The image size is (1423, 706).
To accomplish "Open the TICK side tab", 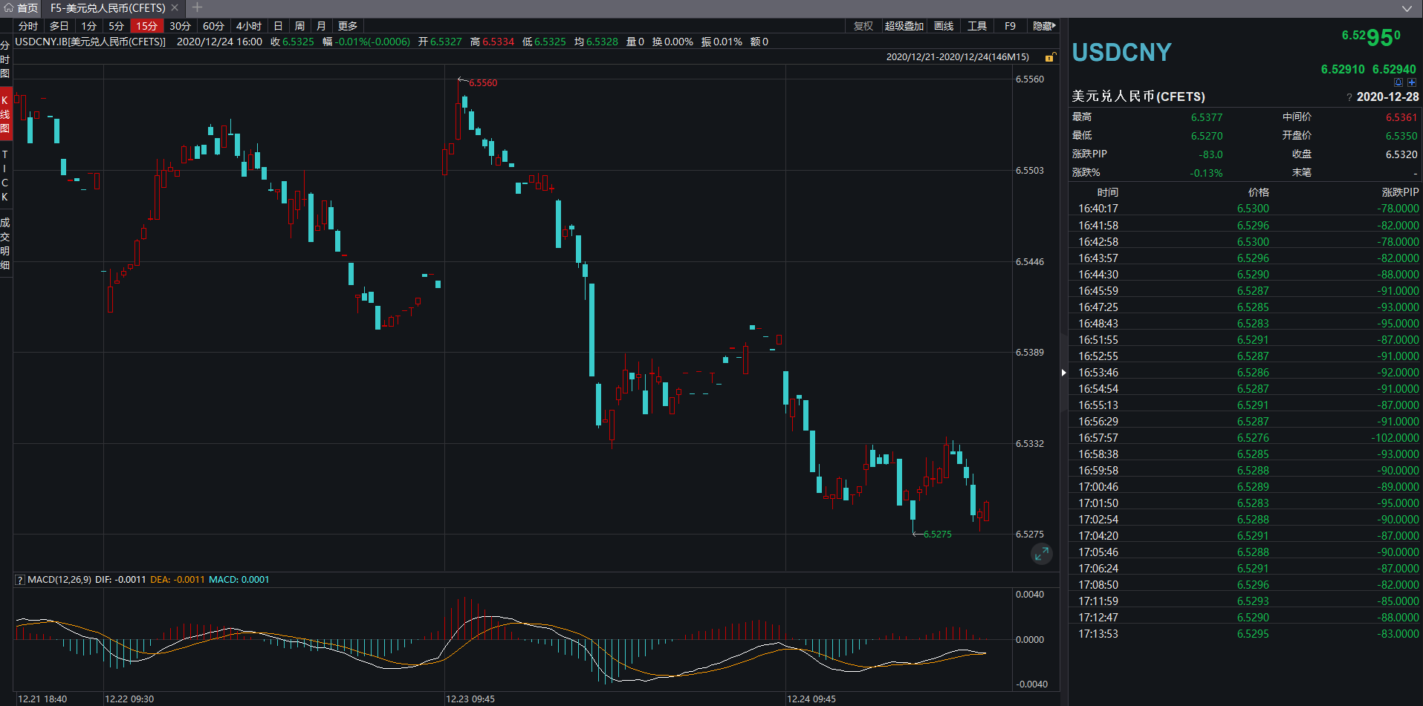I will click(5, 176).
